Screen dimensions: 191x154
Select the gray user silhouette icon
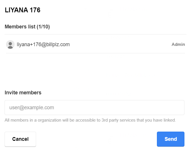(10, 44)
